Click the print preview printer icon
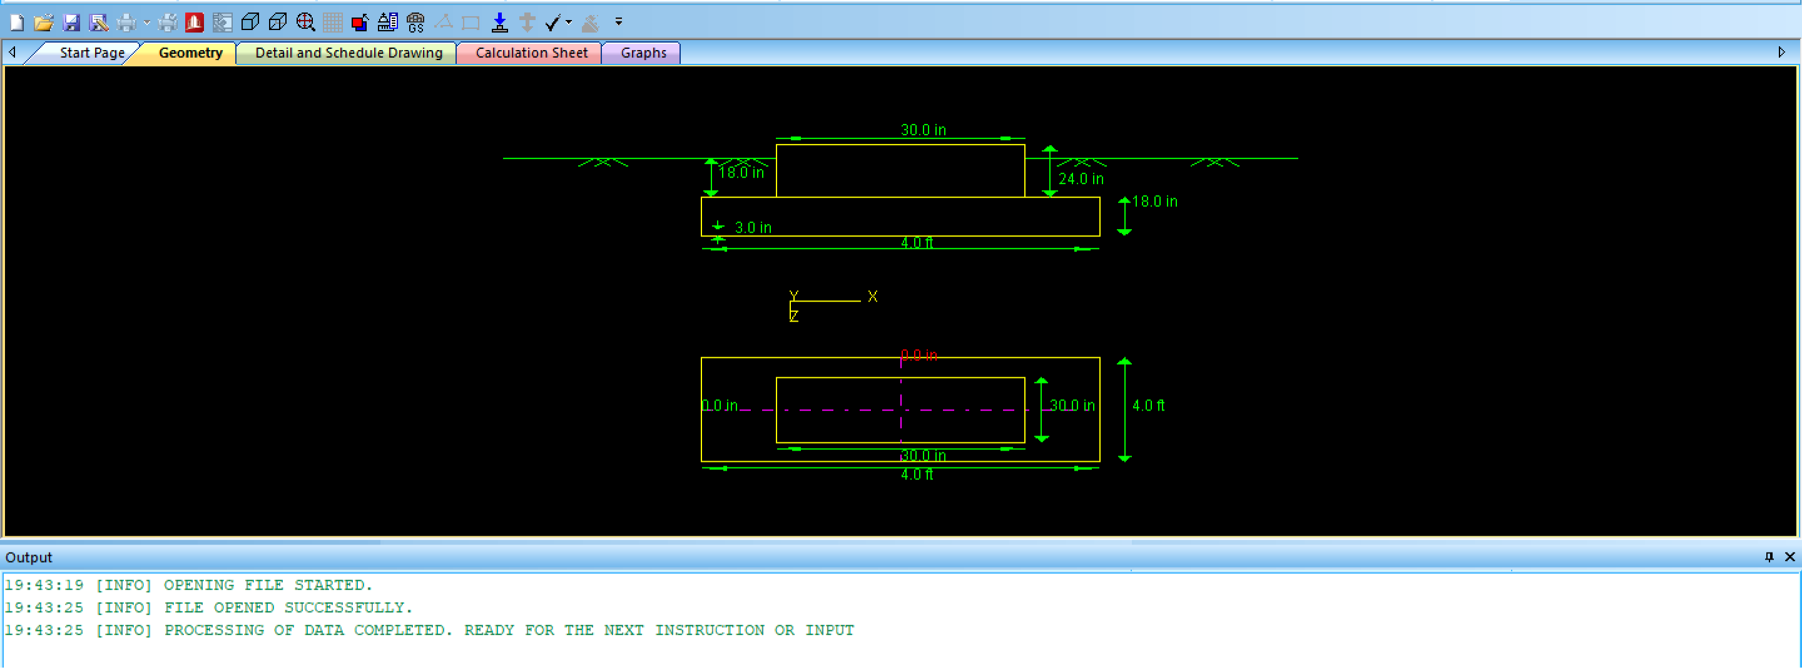This screenshot has width=1802, height=669. click(x=167, y=23)
